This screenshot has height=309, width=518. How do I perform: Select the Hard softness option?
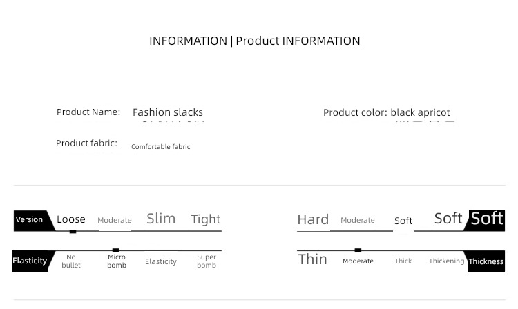[313, 219]
